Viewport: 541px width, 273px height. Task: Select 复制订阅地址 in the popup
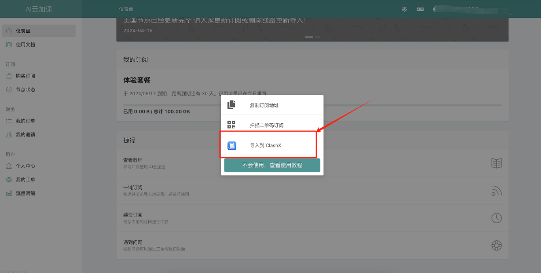(x=272, y=105)
